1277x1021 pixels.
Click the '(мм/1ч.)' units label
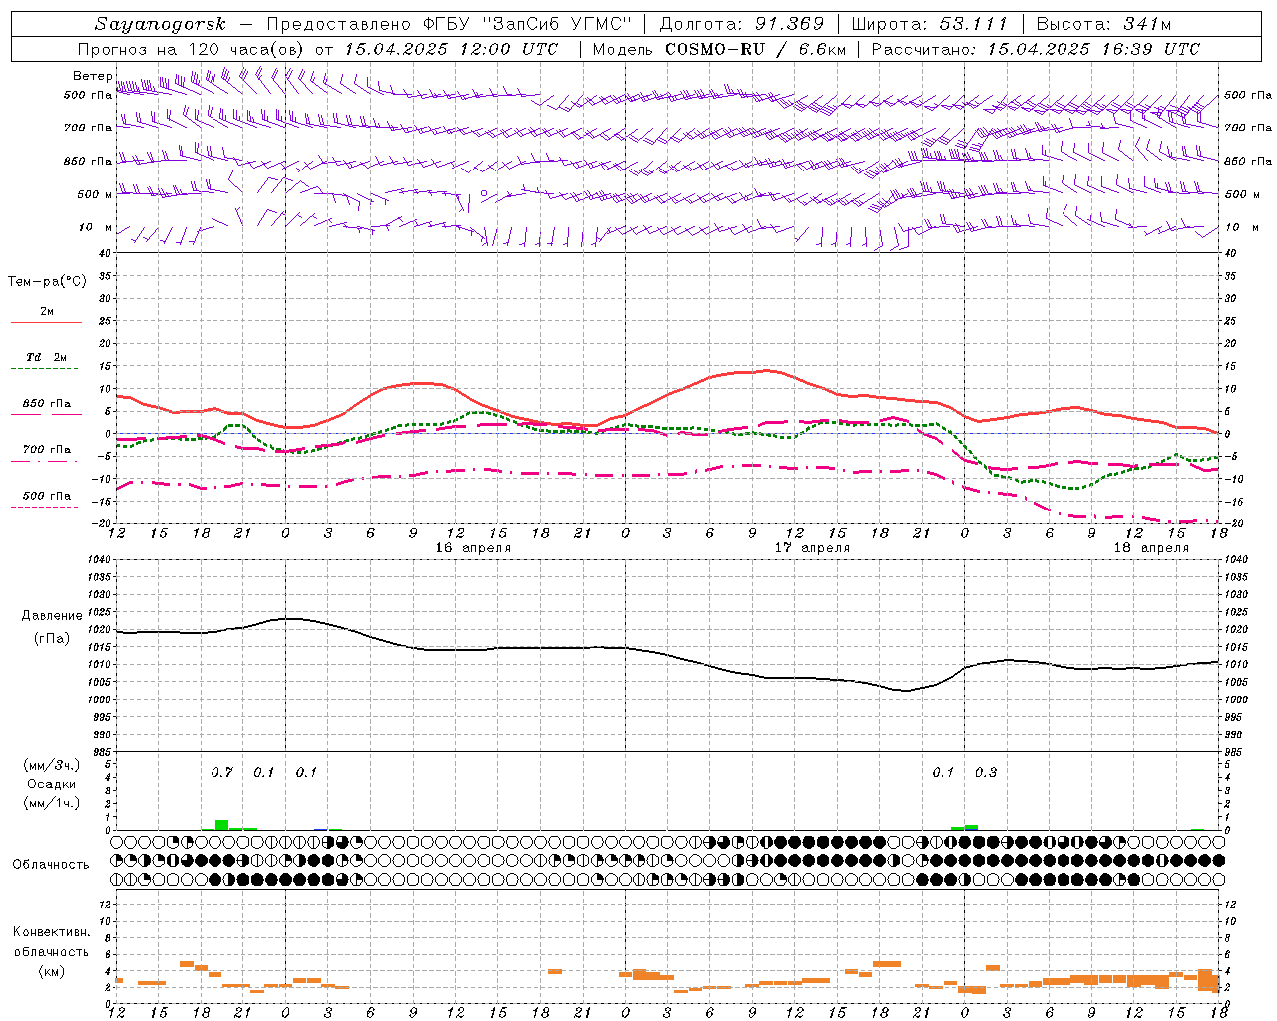pyautogui.click(x=52, y=803)
